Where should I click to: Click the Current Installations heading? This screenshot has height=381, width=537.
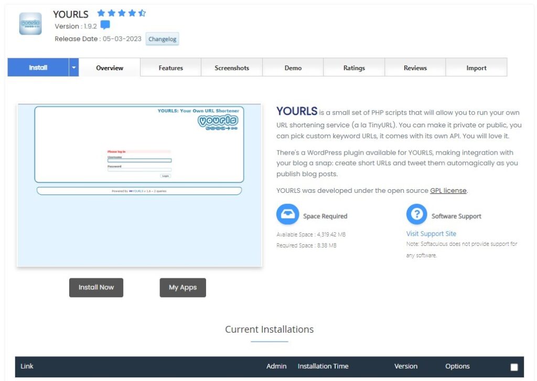[269, 329]
